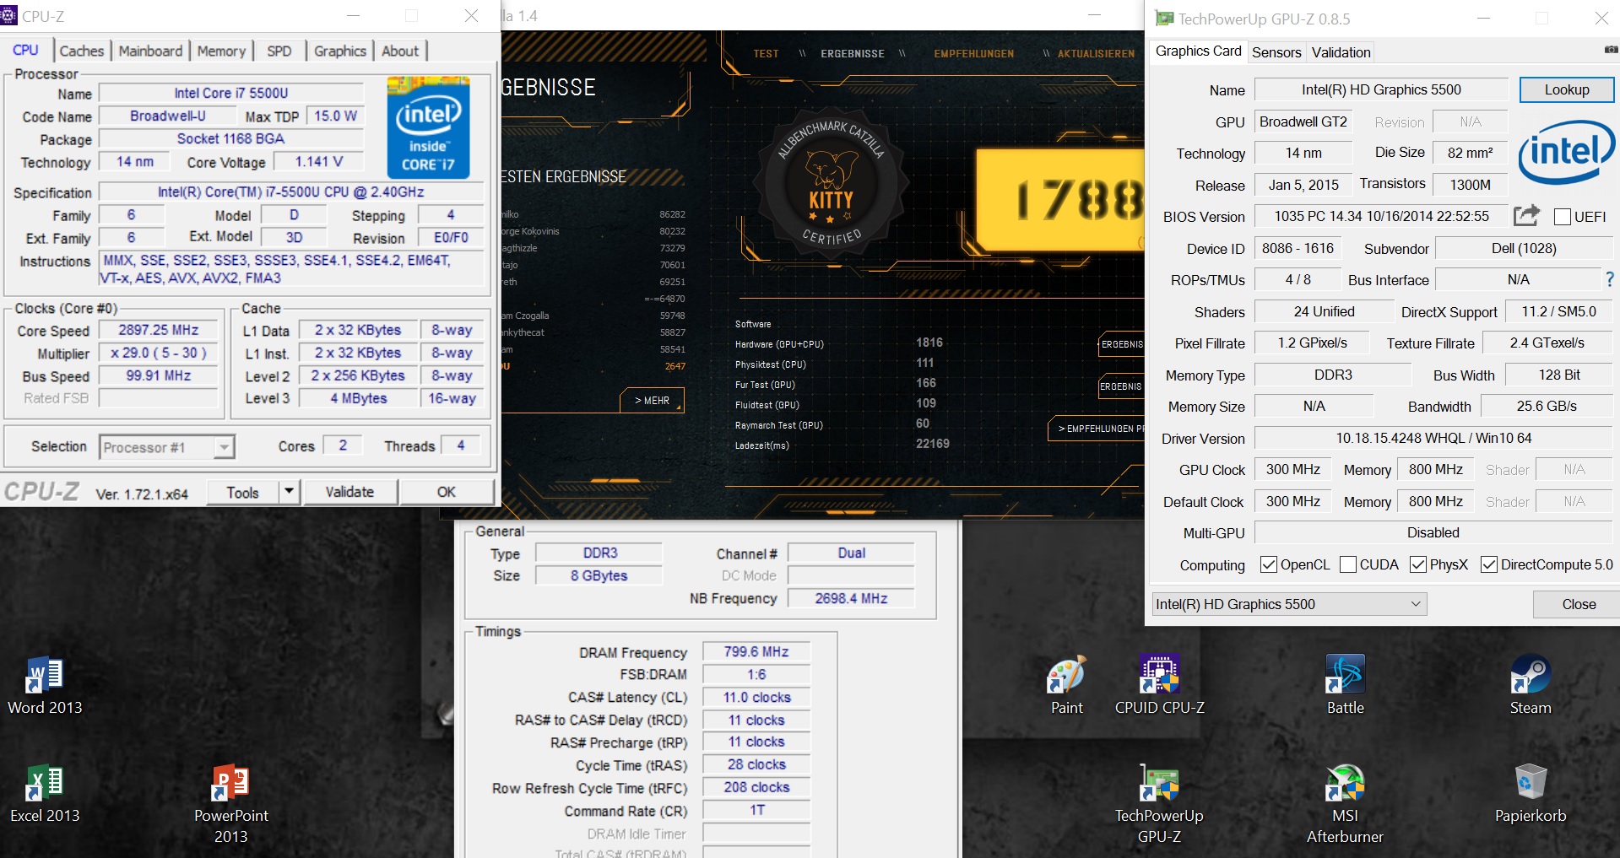The height and width of the screenshot is (858, 1620).
Task: Click the Lookup button in GPU-Z
Action: pyautogui.click(x=1567, y=89)
